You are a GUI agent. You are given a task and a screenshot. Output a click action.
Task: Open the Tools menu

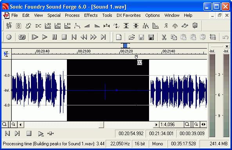tap(107, 15)
